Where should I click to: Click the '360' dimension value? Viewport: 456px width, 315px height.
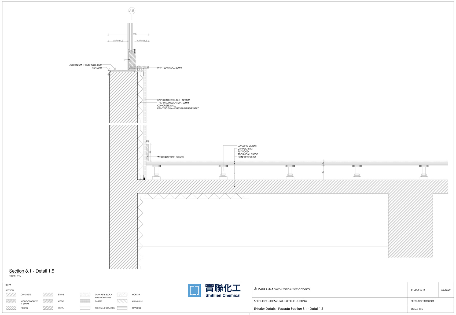click(135, 34)
